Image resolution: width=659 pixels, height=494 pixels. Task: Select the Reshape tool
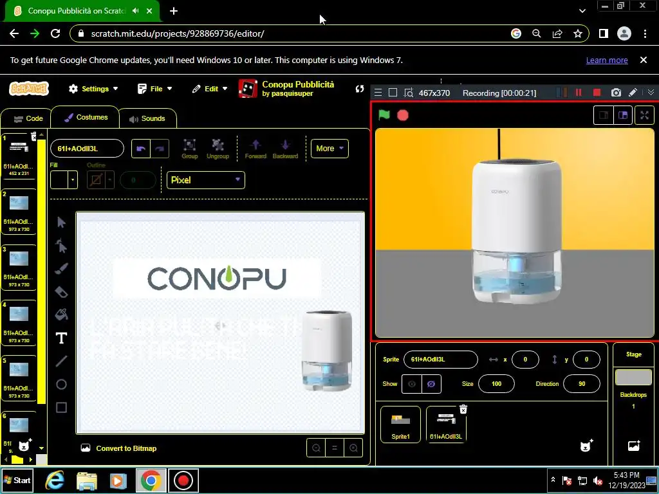(x=61, y=246)
